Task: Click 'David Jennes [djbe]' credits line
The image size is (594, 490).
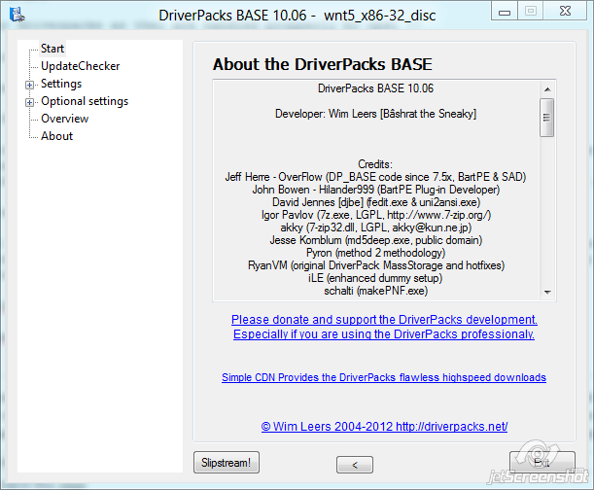Action: tap(376, 202)
